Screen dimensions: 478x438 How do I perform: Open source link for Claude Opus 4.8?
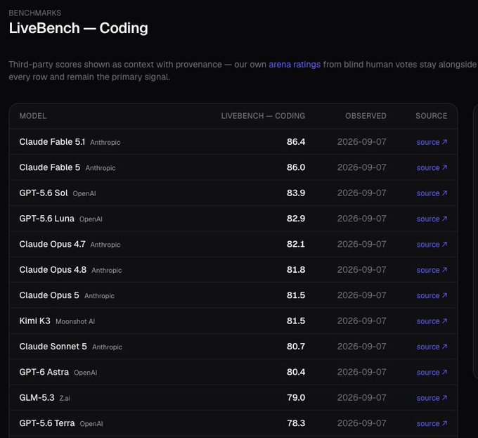[x=432, y=270]
